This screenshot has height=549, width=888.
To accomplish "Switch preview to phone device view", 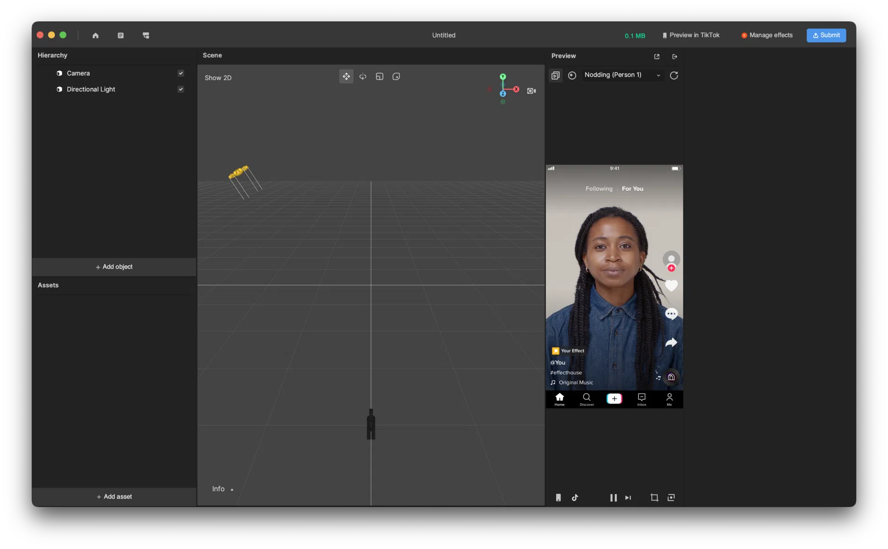I will click(x=559, y=498).
